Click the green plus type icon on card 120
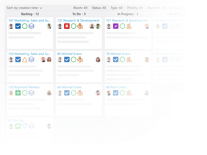207x155 pixels. (18, 93)
